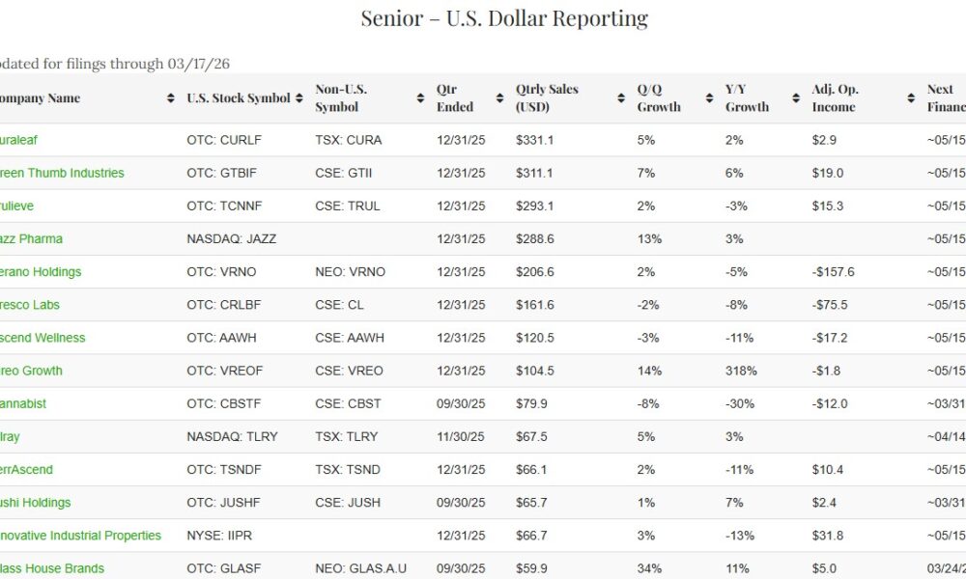Visit the Ascend Wellness link
Image resolution: width=966 pixels, height=579 pixels.
pyautogui.click(x=43, y=338)
